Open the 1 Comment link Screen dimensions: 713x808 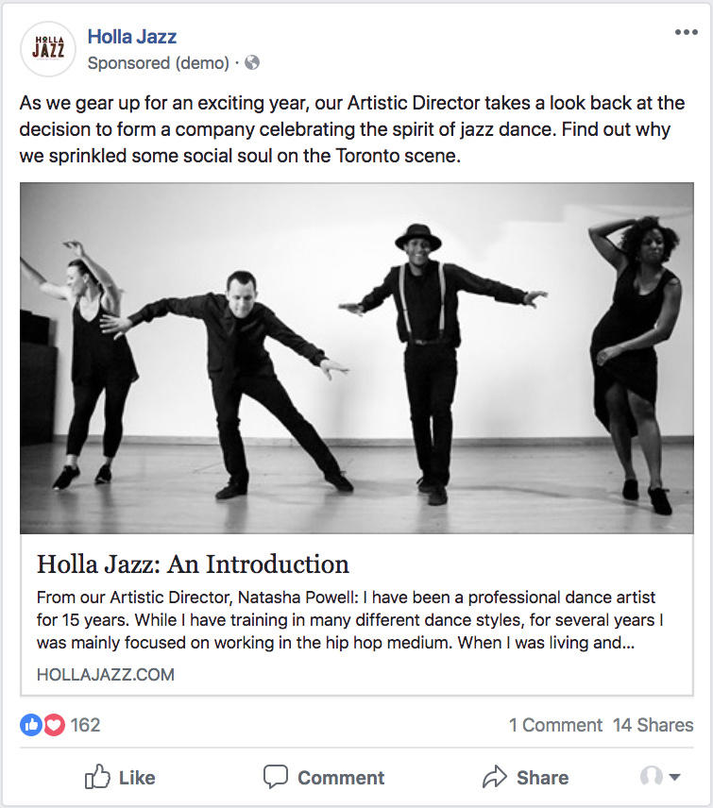[x=555, y=725]
